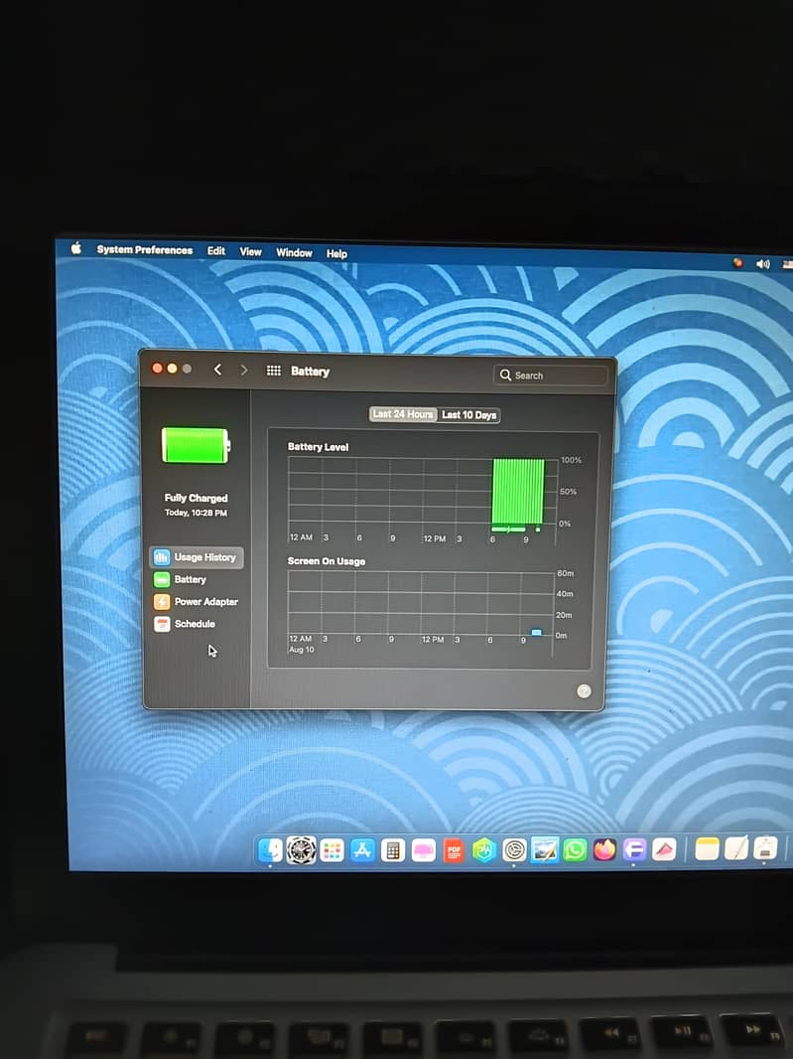The image size is (793, 1059).
Task: Go back with the left chevron
Action: click(217, 370)
